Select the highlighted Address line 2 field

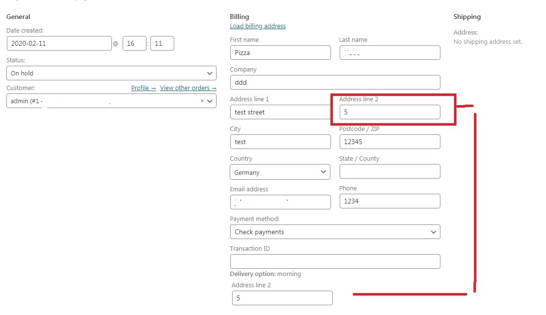389,111
